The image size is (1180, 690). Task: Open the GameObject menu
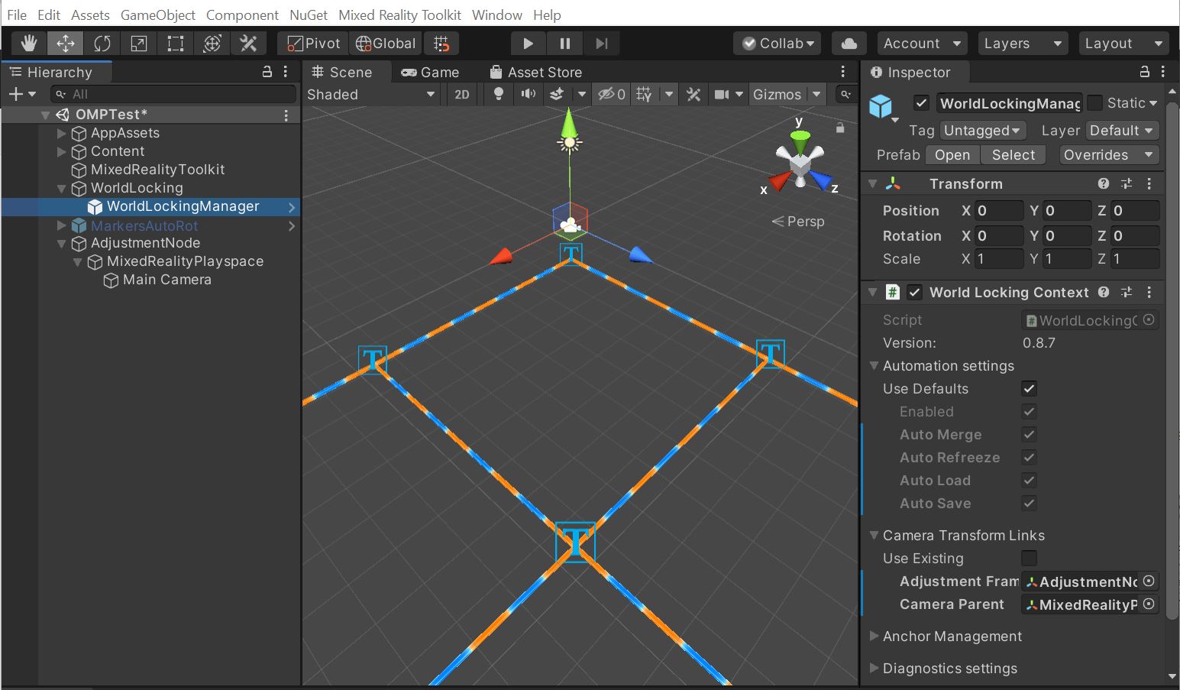[x=158, y=15]
